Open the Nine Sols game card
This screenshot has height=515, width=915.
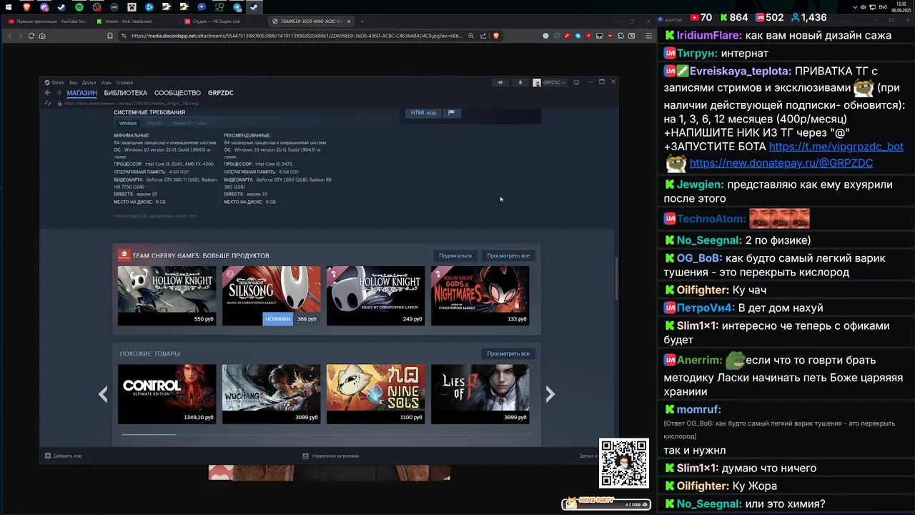tap(375, 394)
